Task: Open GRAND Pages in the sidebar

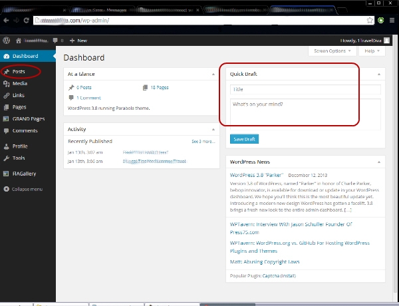Action: (27, 119)
